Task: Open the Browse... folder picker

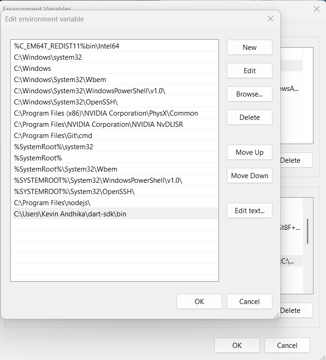Action: tap(249, 94)
